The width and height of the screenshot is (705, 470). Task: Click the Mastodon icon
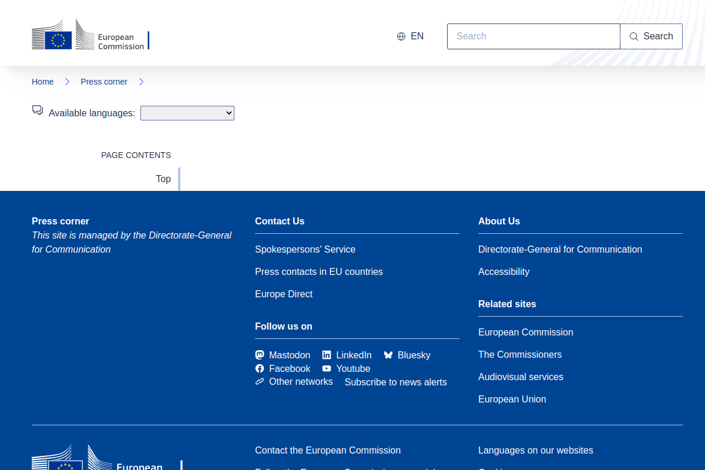pyautogui.click(x=260, y=355)
